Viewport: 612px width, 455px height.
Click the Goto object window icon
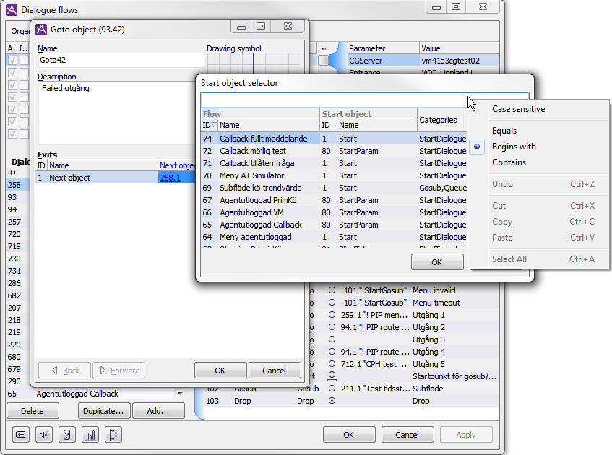point(40,29)
